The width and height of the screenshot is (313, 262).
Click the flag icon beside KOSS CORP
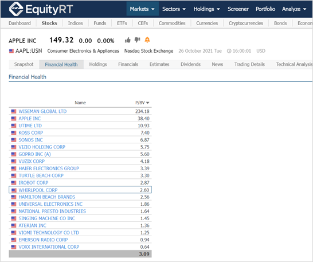click(x=14, y=133)
